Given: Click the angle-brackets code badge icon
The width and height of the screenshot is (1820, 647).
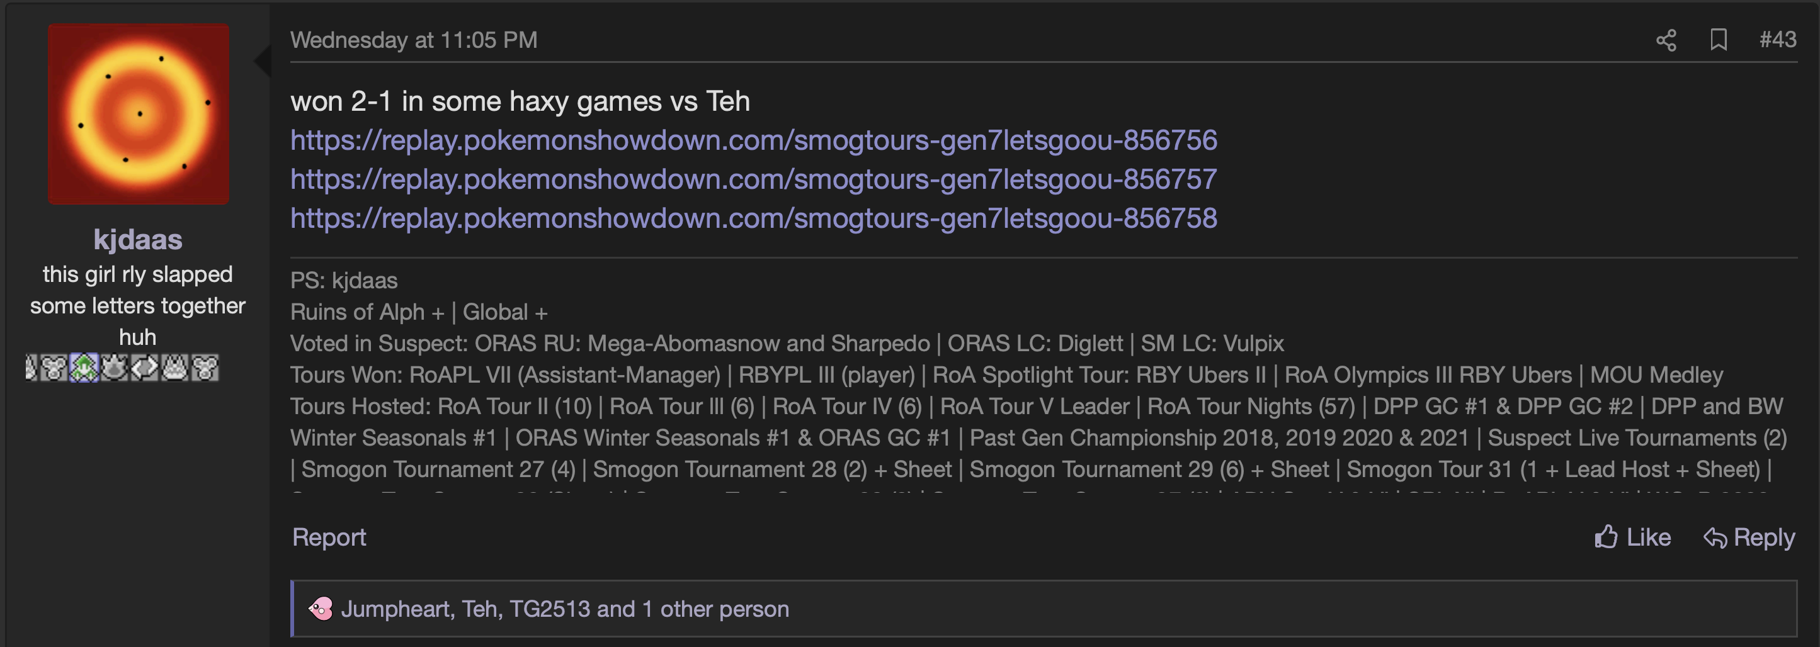Looking at the screenshot, I should (x=145, y=368).
